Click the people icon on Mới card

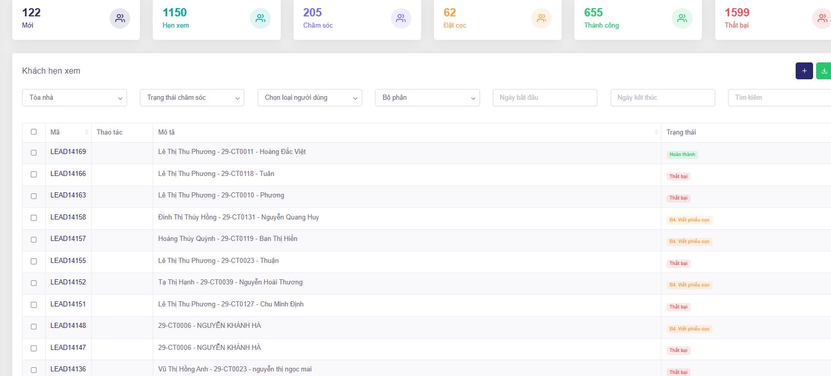click(120, 18)
